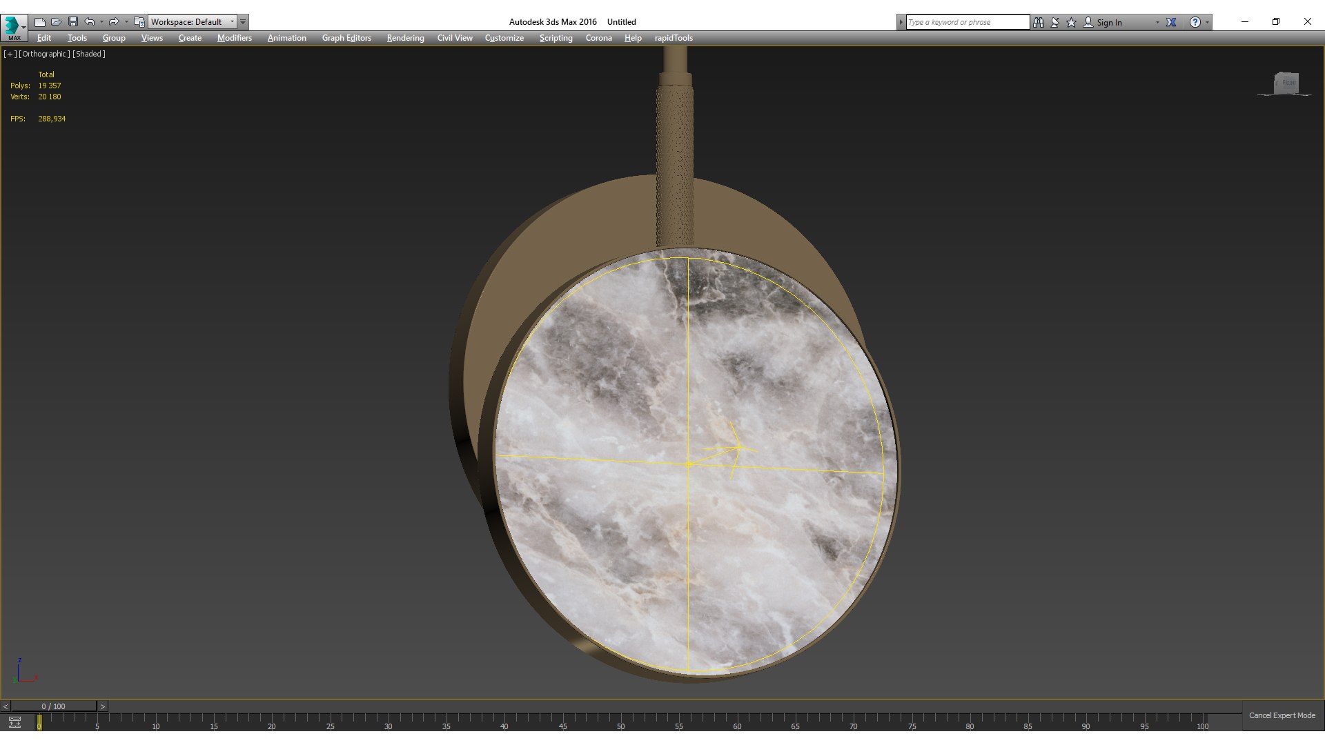
Task: Open the Autodesk Exchange X icon
Action: click(1171, 22)
